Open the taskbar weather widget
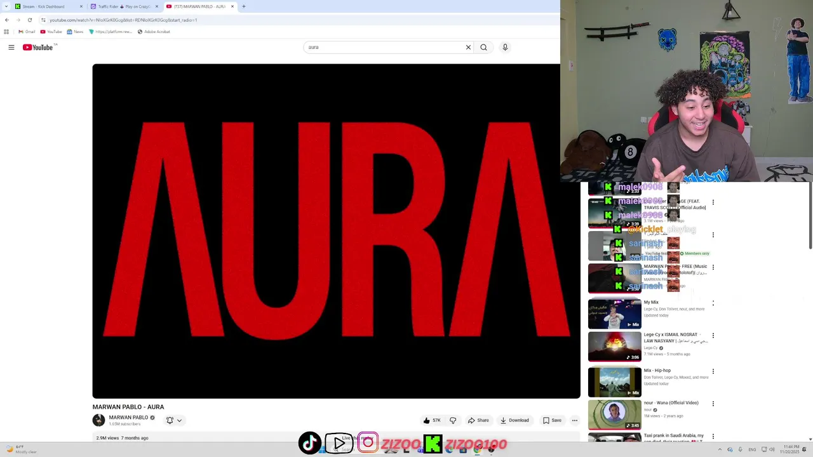Image resolution: width=813 pixels, height=457 pixels. [x=22, y=449]
